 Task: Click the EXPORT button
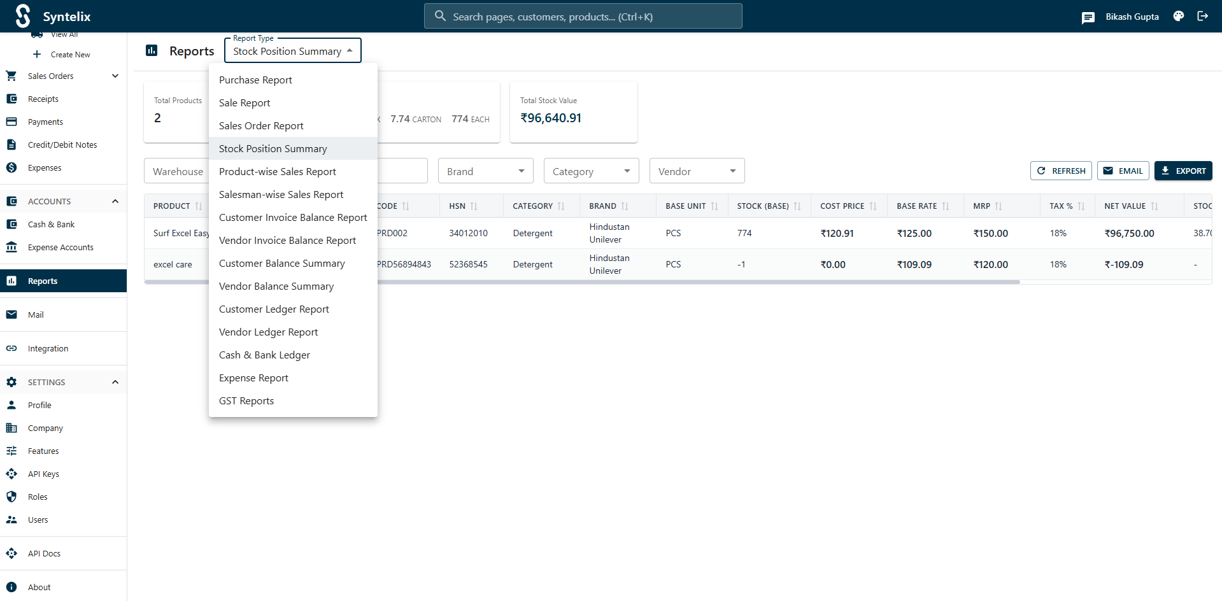[1183, 171]
